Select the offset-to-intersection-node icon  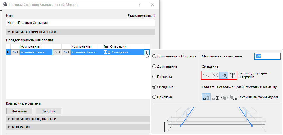point(215,75)
